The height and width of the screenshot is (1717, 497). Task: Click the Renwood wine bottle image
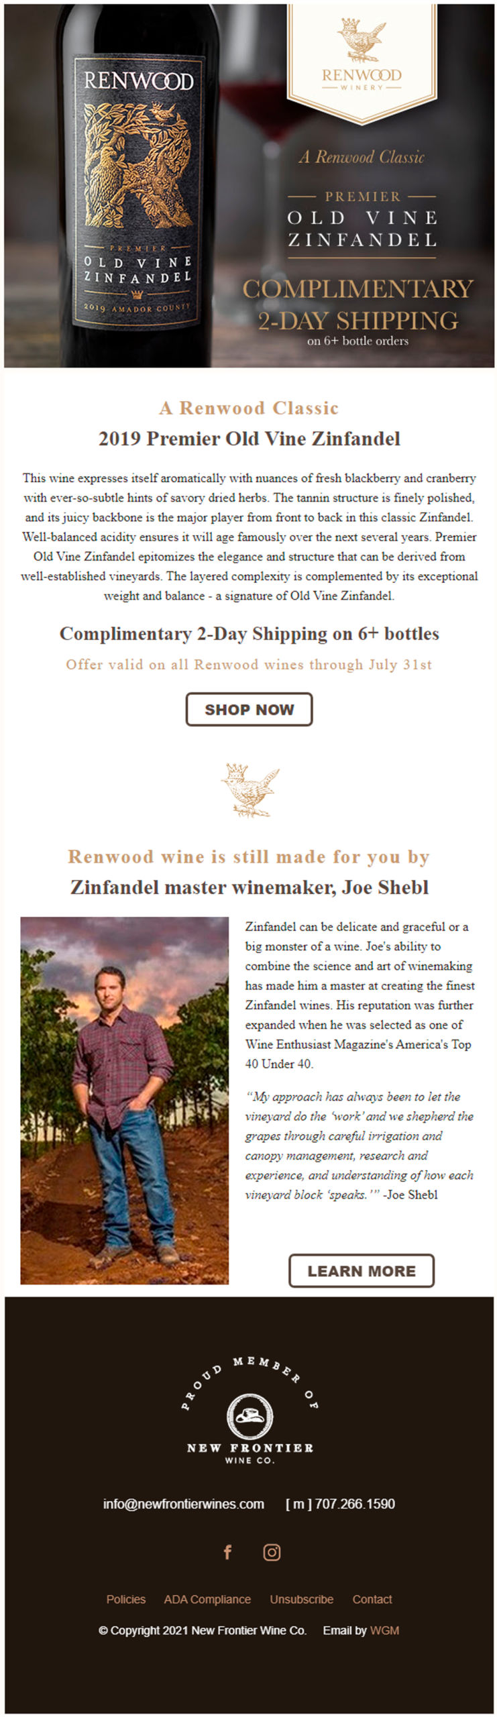[x=139, y=188]
